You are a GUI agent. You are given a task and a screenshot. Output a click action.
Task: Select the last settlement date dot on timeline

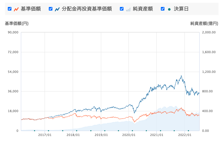188,130
